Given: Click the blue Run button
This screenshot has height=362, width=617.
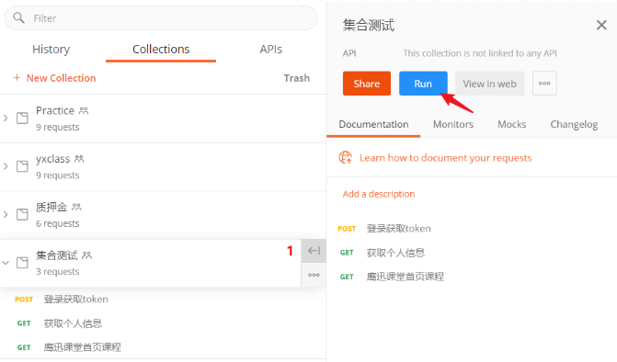Looking at the screenshot, I should 423,84.
